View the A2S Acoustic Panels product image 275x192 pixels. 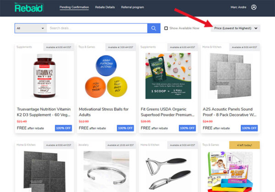[230, 76]
